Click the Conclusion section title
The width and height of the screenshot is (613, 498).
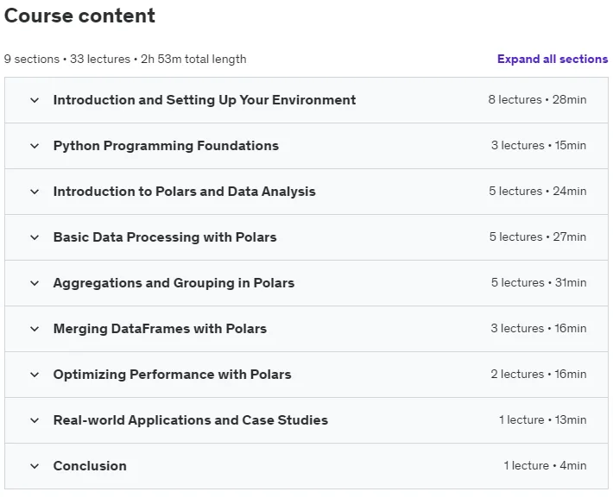pos(90,466)
